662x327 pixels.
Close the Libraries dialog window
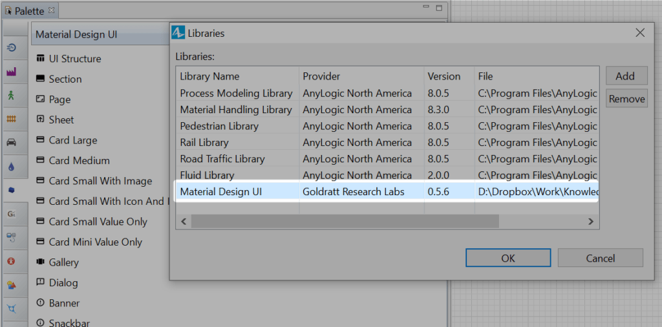640,33
